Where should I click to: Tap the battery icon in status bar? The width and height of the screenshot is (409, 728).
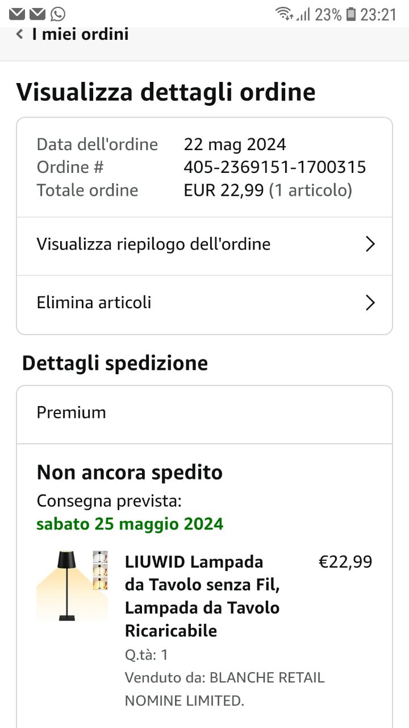tap(351, 14)
